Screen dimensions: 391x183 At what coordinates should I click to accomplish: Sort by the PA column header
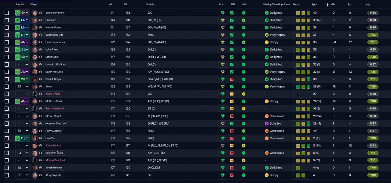126,5
